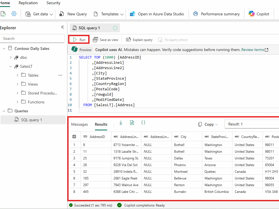Click the Get data table icon
This screenshot has width=279, height=209.
tap(28, 14)
